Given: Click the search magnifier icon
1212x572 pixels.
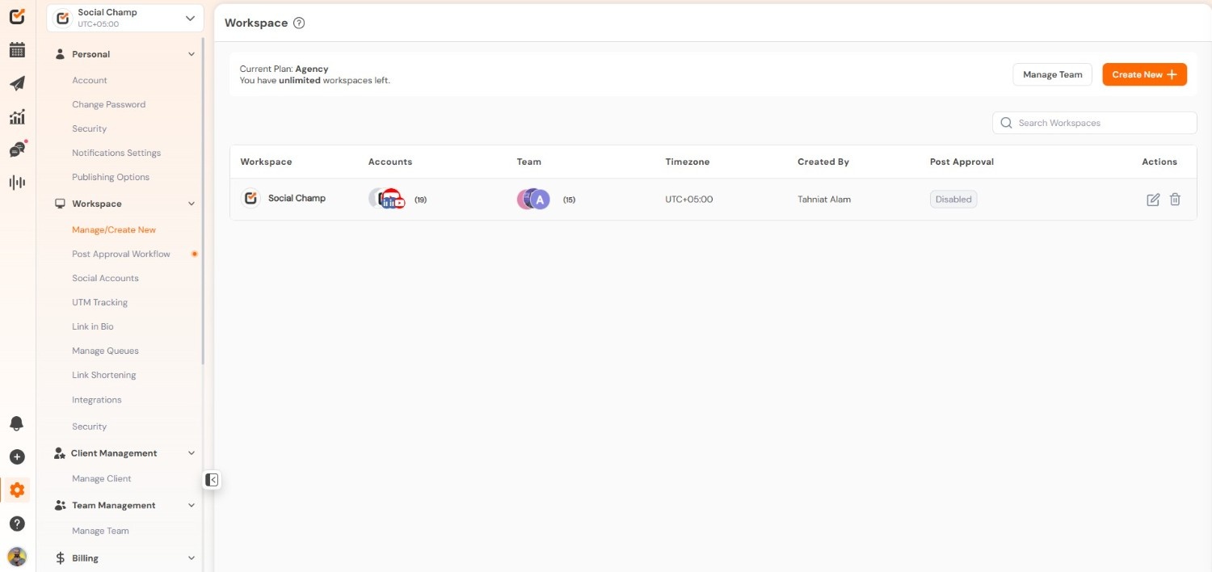Looking at the screenshot, I should (1006, 123).
